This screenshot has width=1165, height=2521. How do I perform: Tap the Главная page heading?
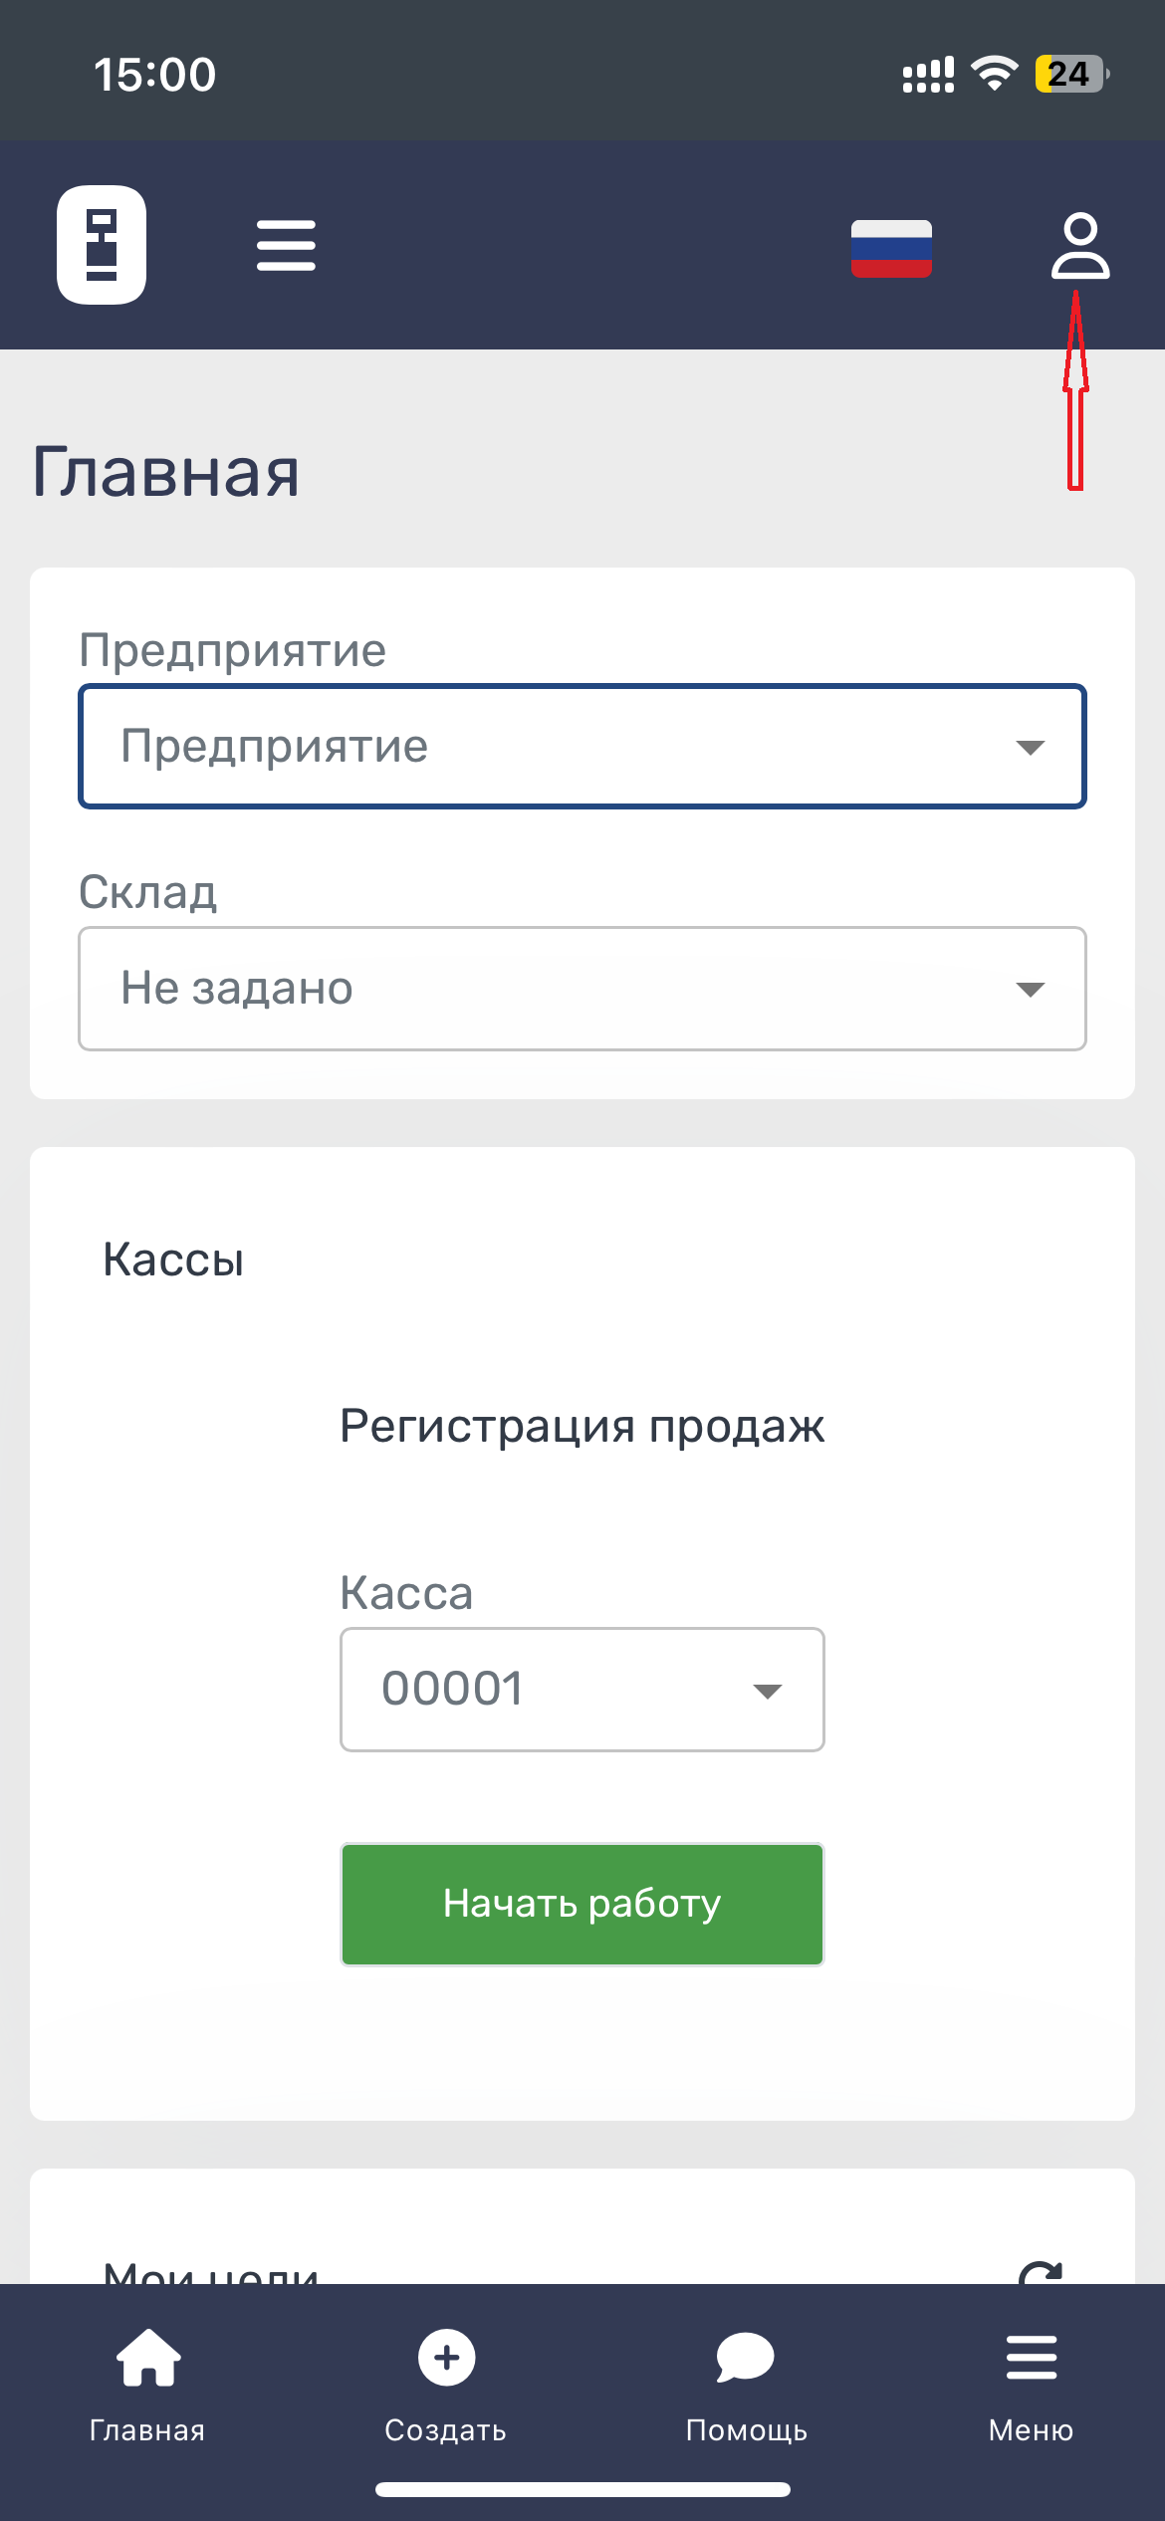166,472
